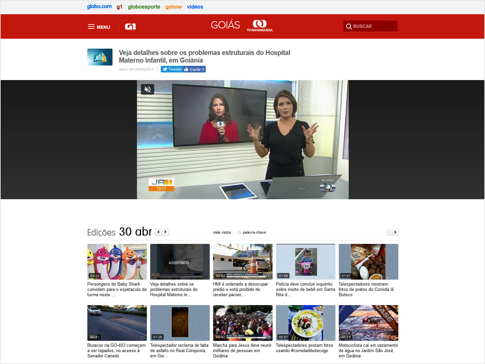485x364 pixels.
Task: Click the search magnifier icon
Action: [349, 26]
